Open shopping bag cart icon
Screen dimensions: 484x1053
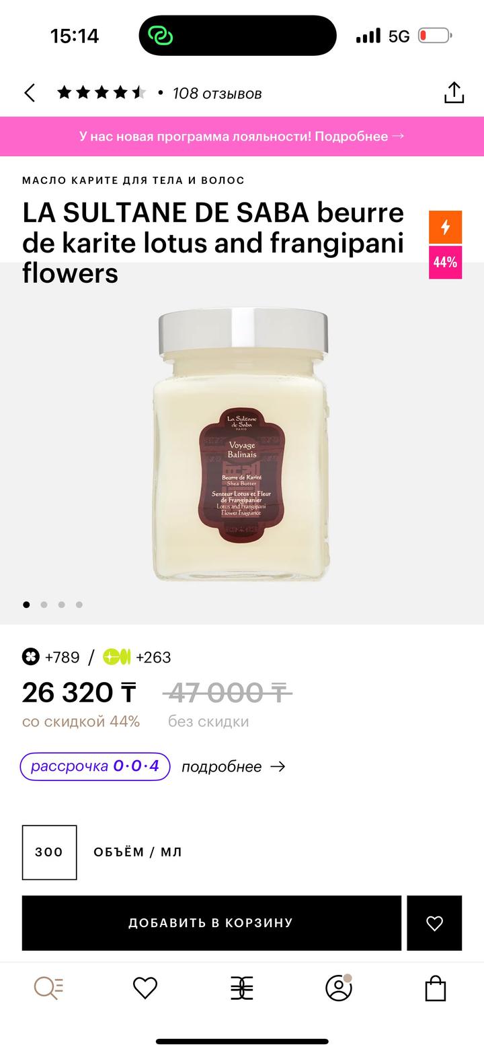point(436,988)
